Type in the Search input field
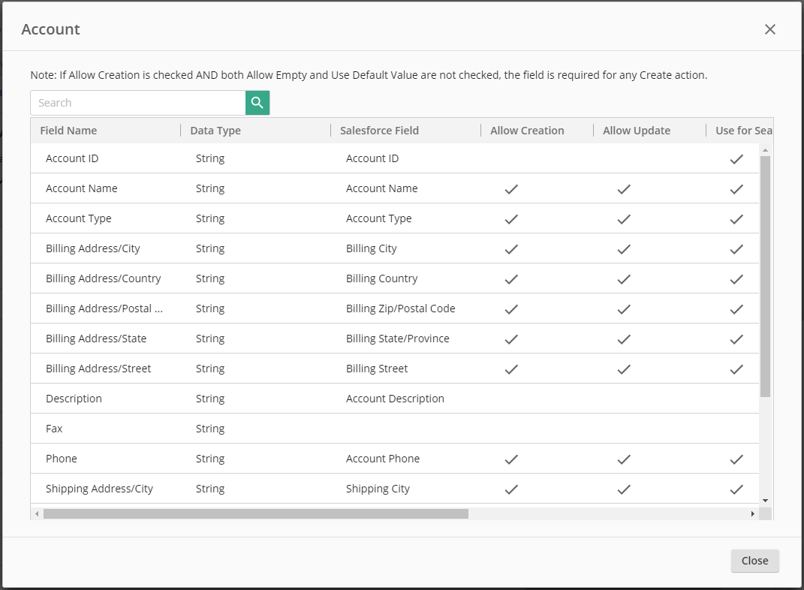The height and width of the screenshot is (590, 804). click(x=139, y=103)
